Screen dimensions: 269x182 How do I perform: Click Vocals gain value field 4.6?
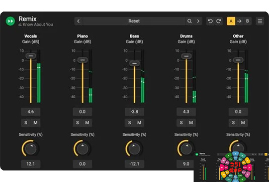point(31,112)
